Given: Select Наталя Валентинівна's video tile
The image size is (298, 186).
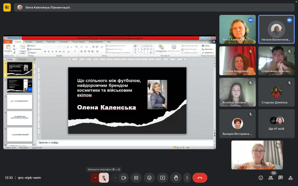Looking at the screenshot, I should pos(276,29).
